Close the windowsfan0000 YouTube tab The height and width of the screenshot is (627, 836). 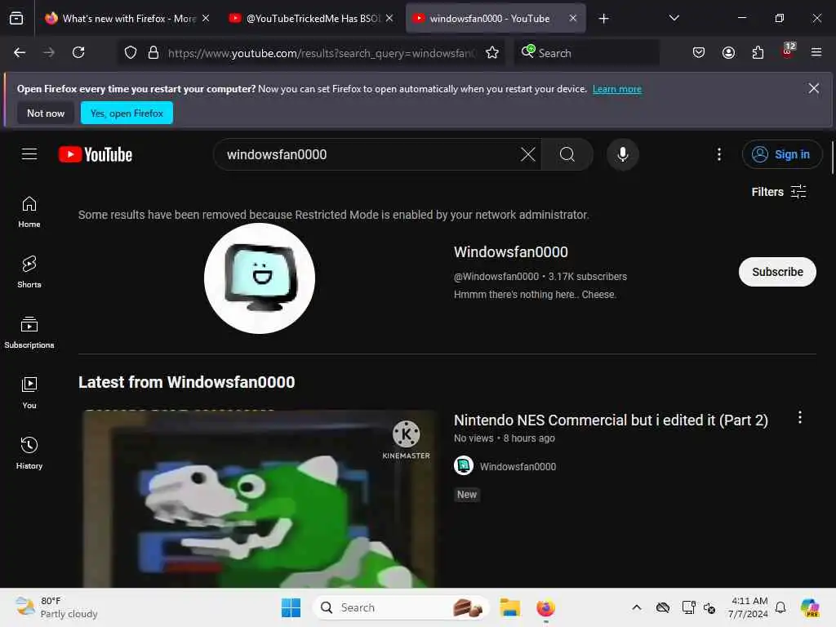(572, 18)
